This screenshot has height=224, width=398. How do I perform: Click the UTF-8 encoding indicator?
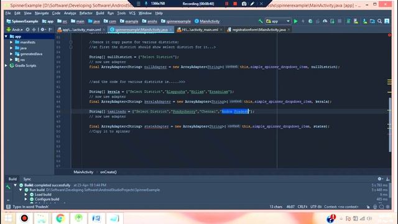click(315, 207)
